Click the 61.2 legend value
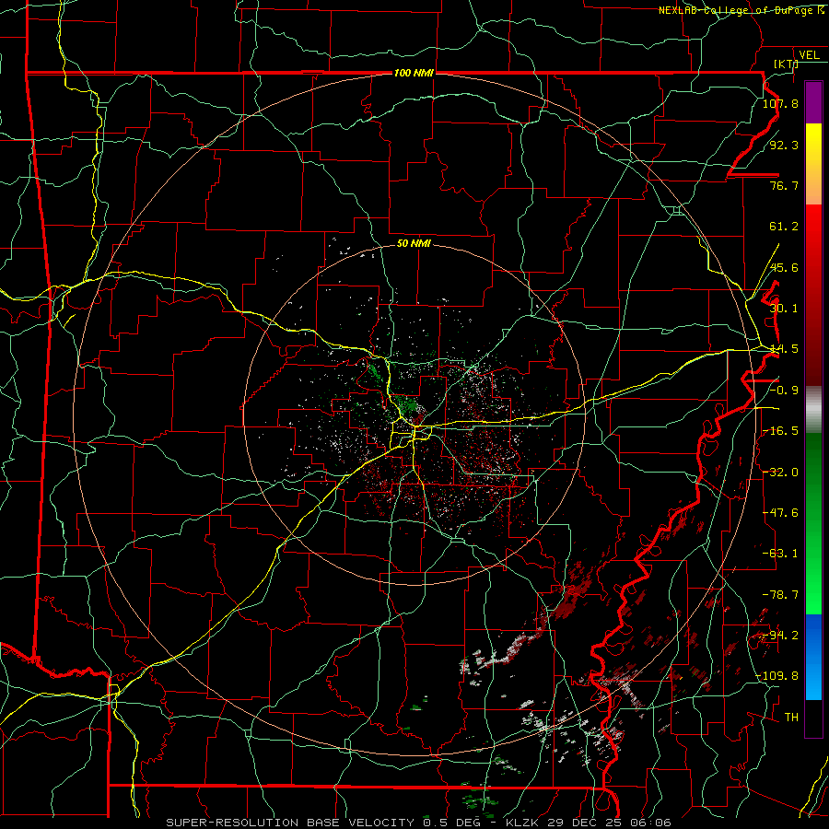829x829 pixels. click(x=784, y=227)
